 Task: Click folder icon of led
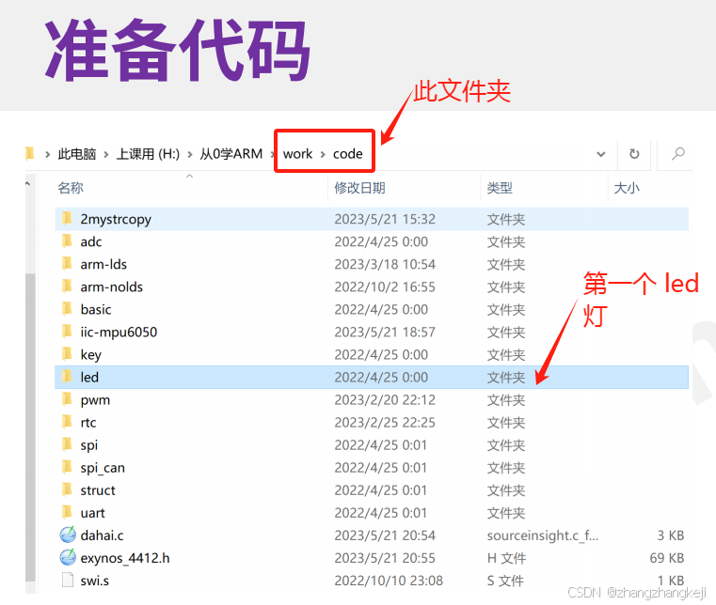click(67, 377)
